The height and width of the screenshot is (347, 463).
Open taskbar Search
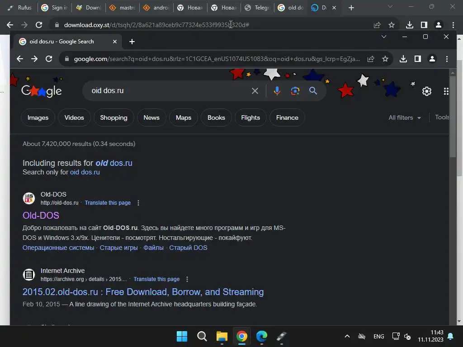202,336
